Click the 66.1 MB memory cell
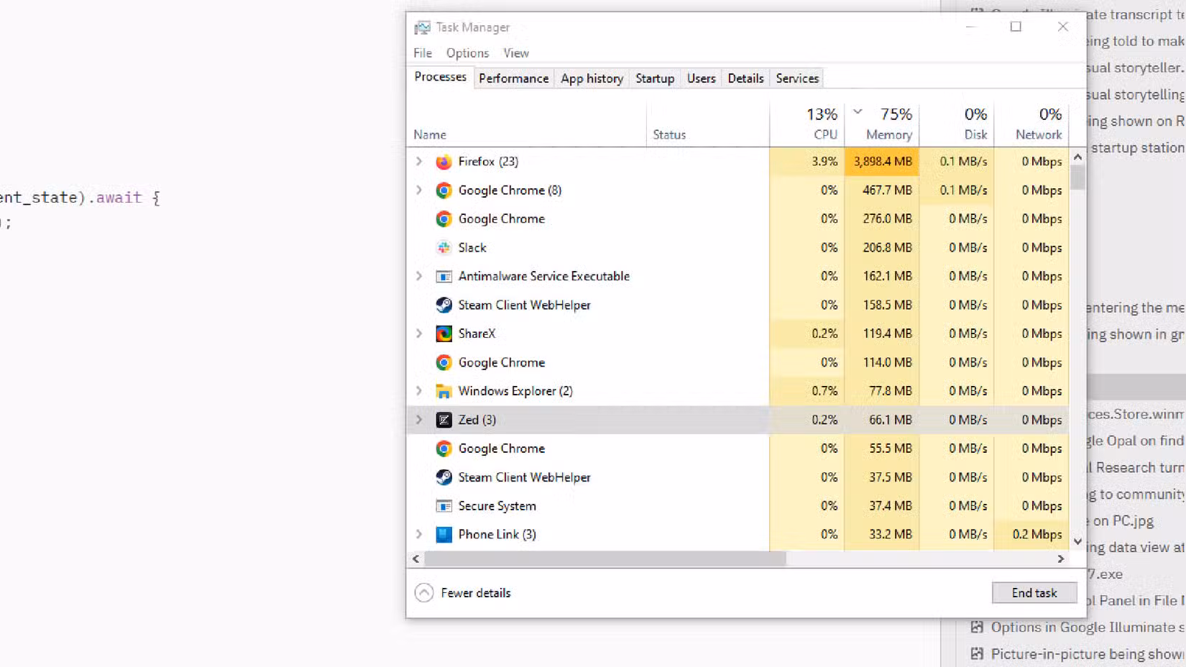Screen dimensions: 1186x667 point(882,420)
